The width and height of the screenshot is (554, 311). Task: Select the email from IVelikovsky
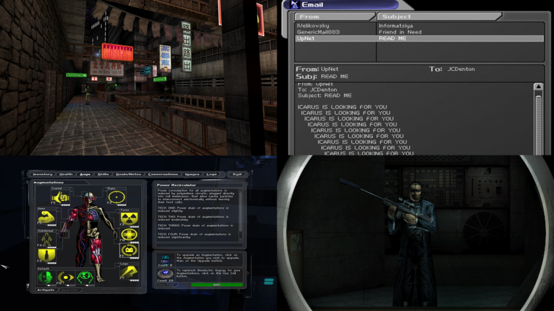click(x=313, y=26)
